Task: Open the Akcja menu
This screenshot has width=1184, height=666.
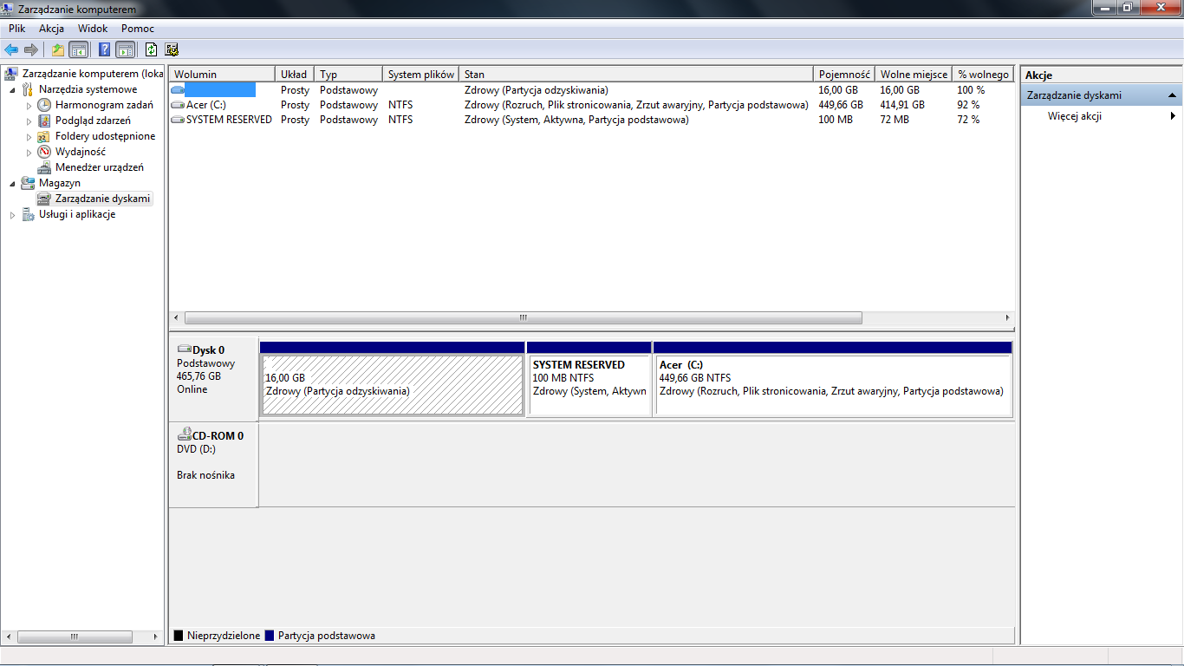Action: coord(51,29)
